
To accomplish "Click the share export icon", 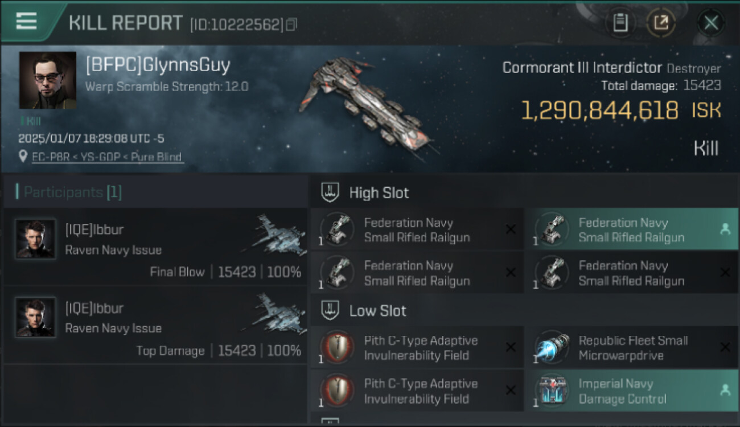I will pyautogui.click(x=661, y=23).
